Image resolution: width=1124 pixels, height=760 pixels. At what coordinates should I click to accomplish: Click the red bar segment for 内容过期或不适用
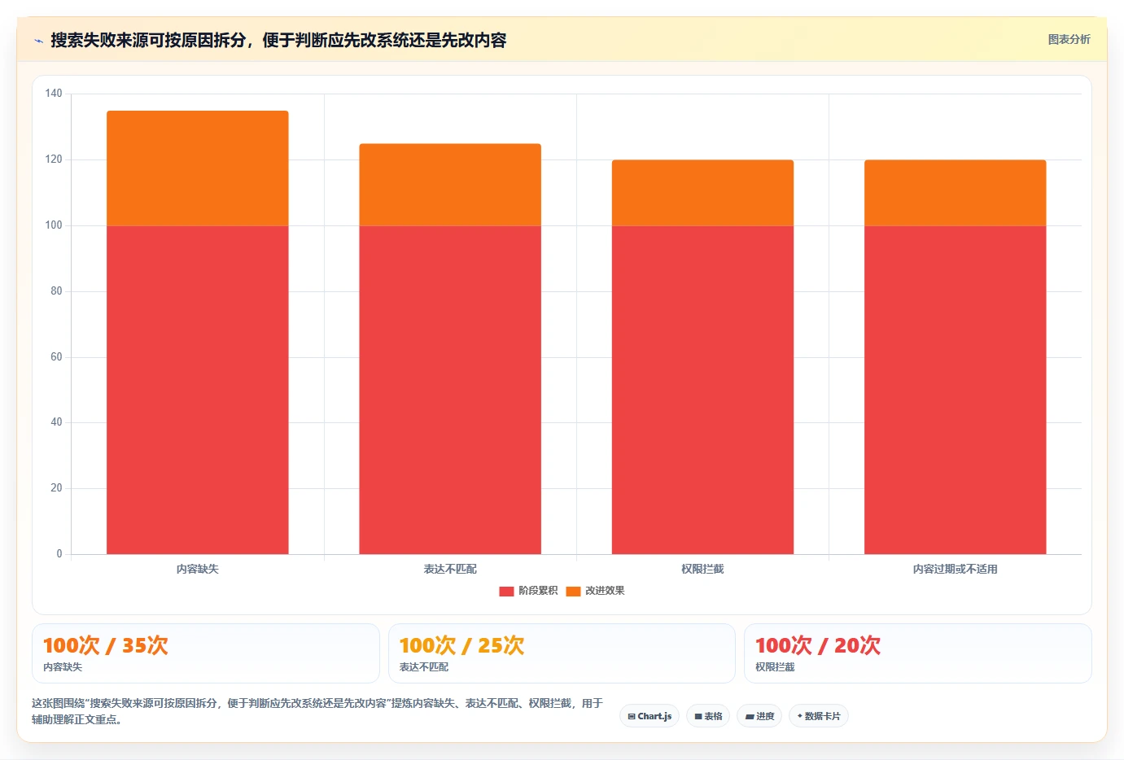(x=956, y=390)
